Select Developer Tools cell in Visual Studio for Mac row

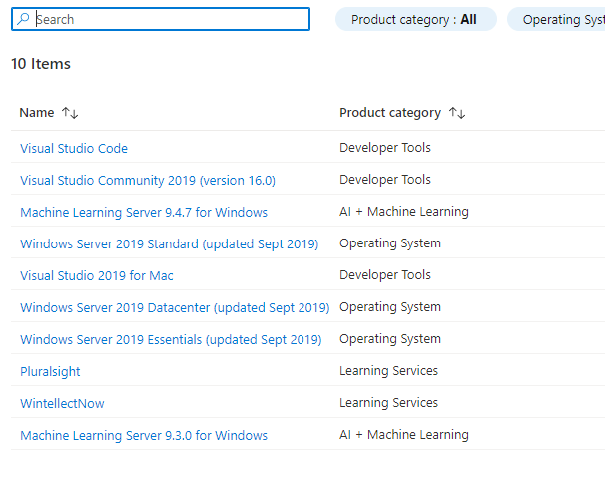(385, 275)
